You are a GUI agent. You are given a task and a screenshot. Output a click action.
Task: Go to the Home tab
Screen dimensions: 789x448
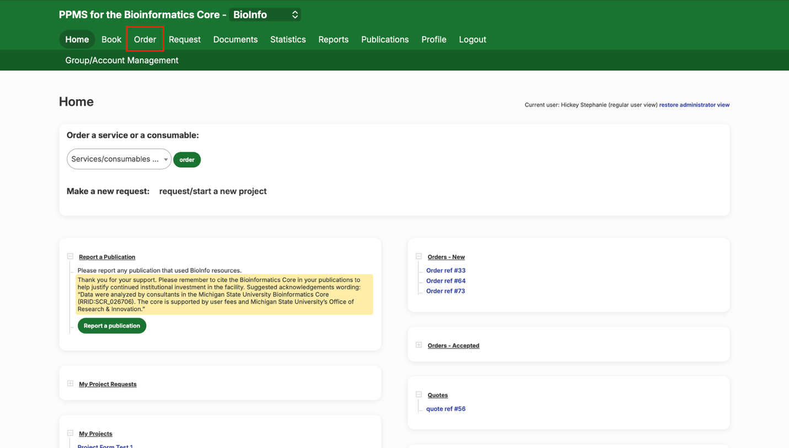77,40
